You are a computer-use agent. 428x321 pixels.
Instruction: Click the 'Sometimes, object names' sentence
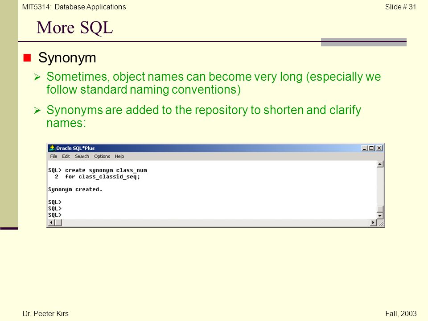[214, 83]
